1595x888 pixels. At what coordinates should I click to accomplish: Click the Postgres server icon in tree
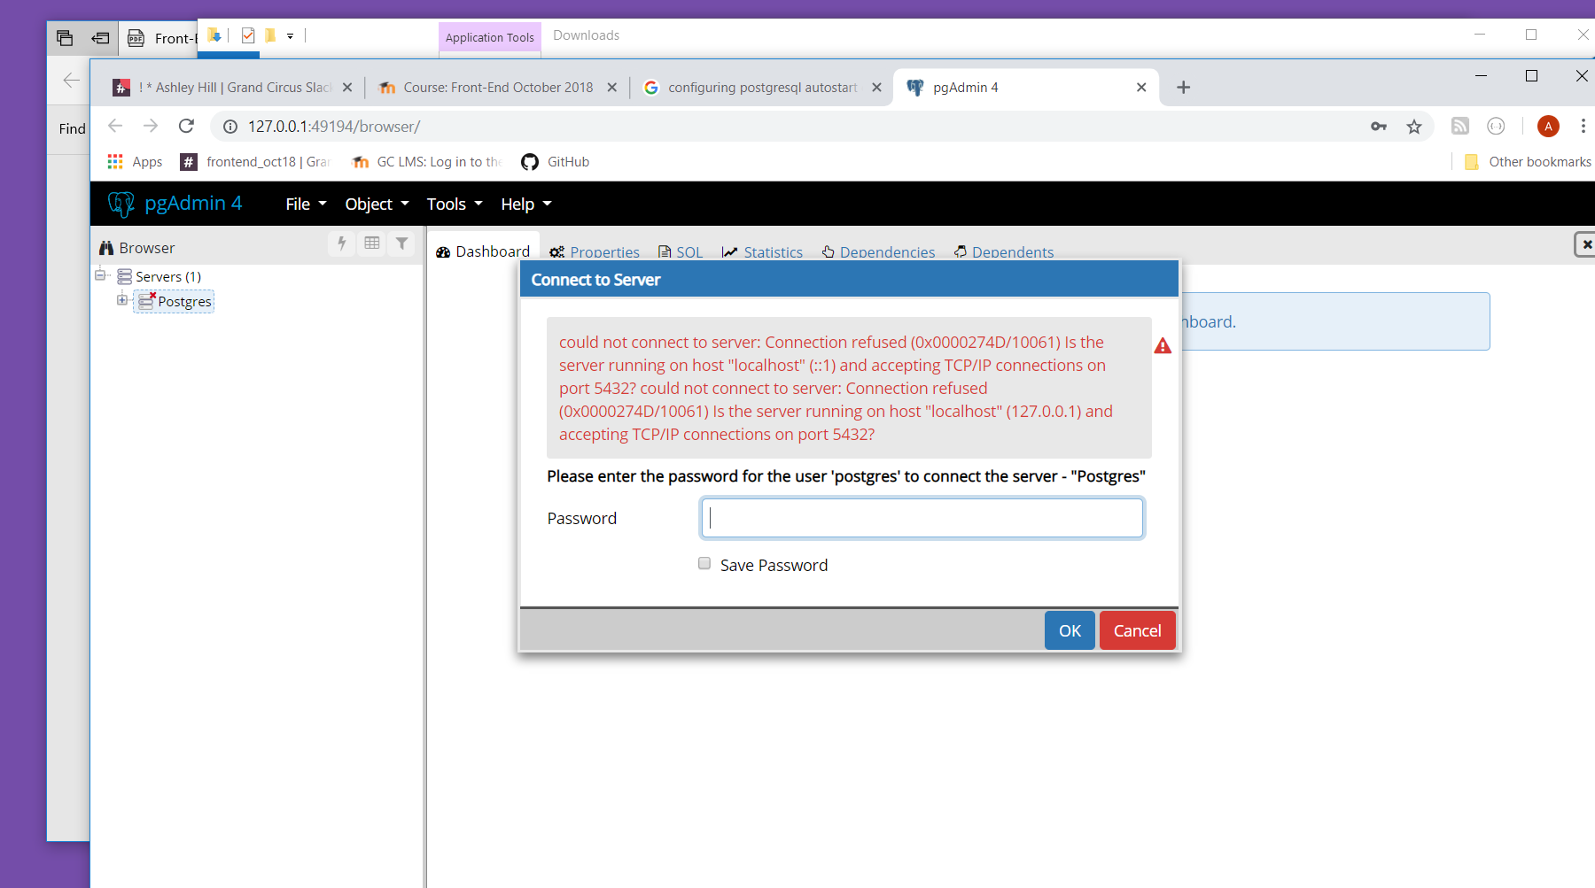pyautogui.click(x=146, y=302)
